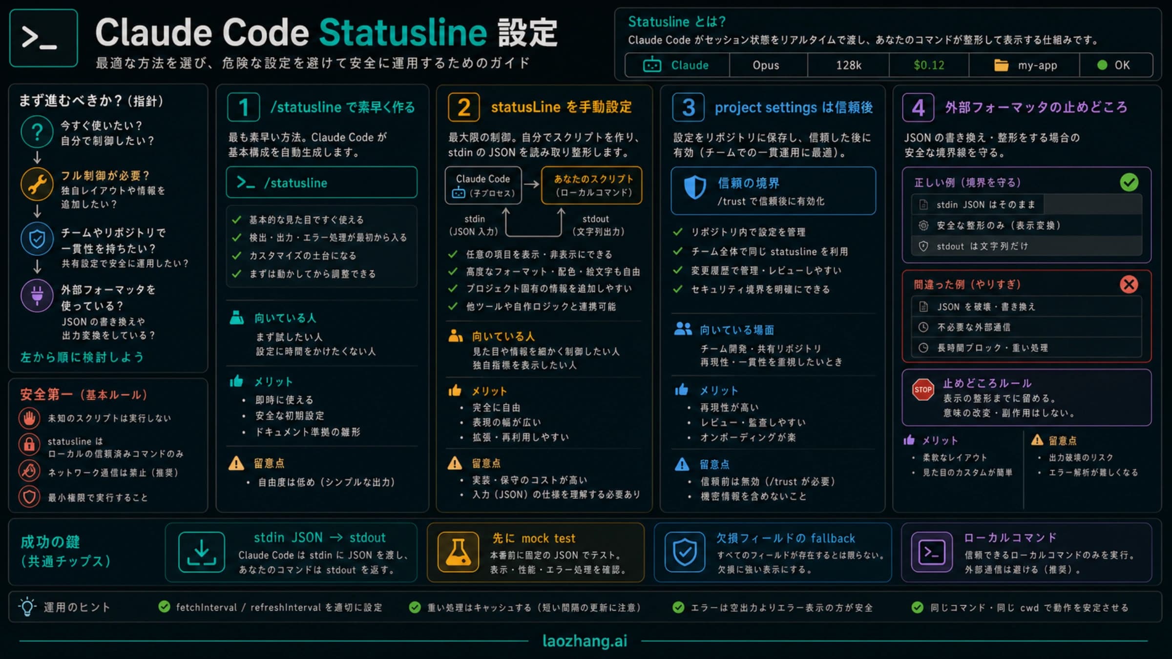Click the 信頼の境界 shield icon
Image resolution: width=1172 pixels, height=659 pixels.
pyautogui.click(x=695, y=187)
